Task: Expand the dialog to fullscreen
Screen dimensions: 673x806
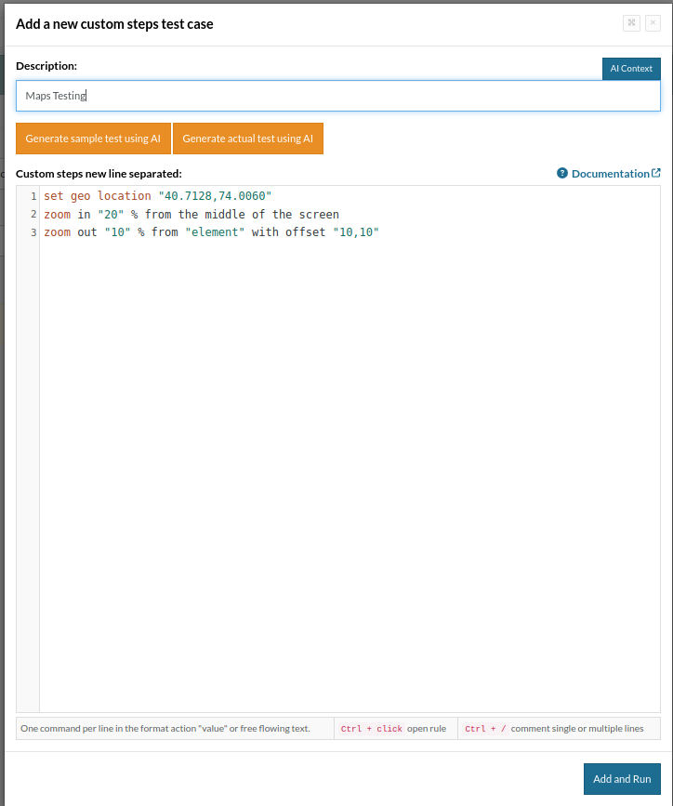Action: click(631, 23)
